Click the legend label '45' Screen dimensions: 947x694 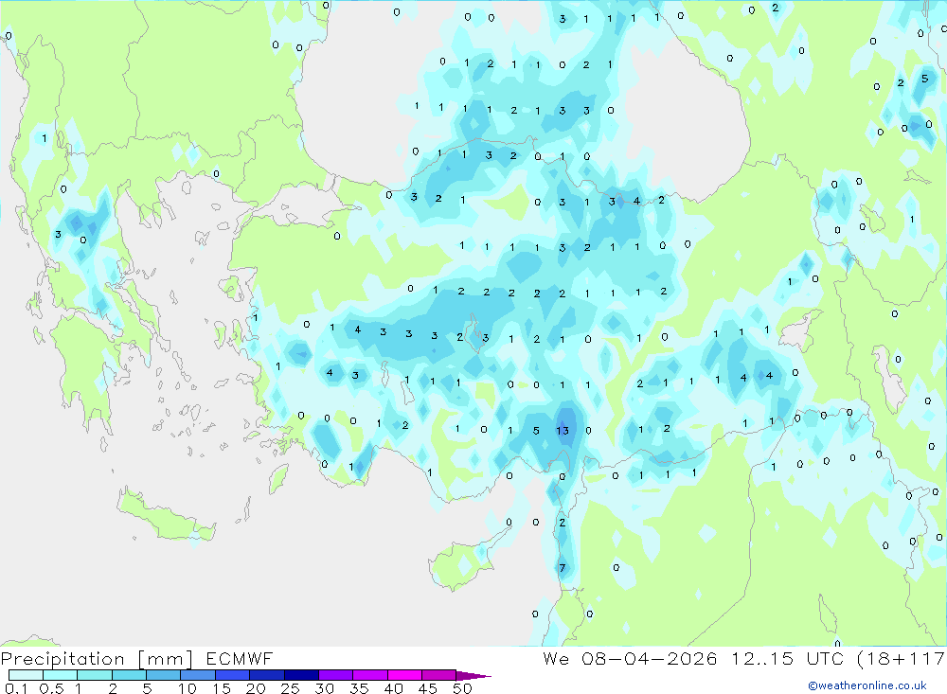428,688
